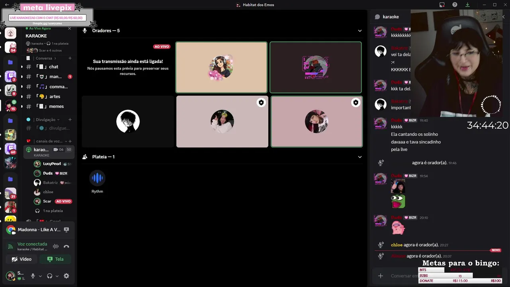This screenshot has width=510, height=287.
Task: Click the karaoke chat panel header
Action: click(390, 17)
